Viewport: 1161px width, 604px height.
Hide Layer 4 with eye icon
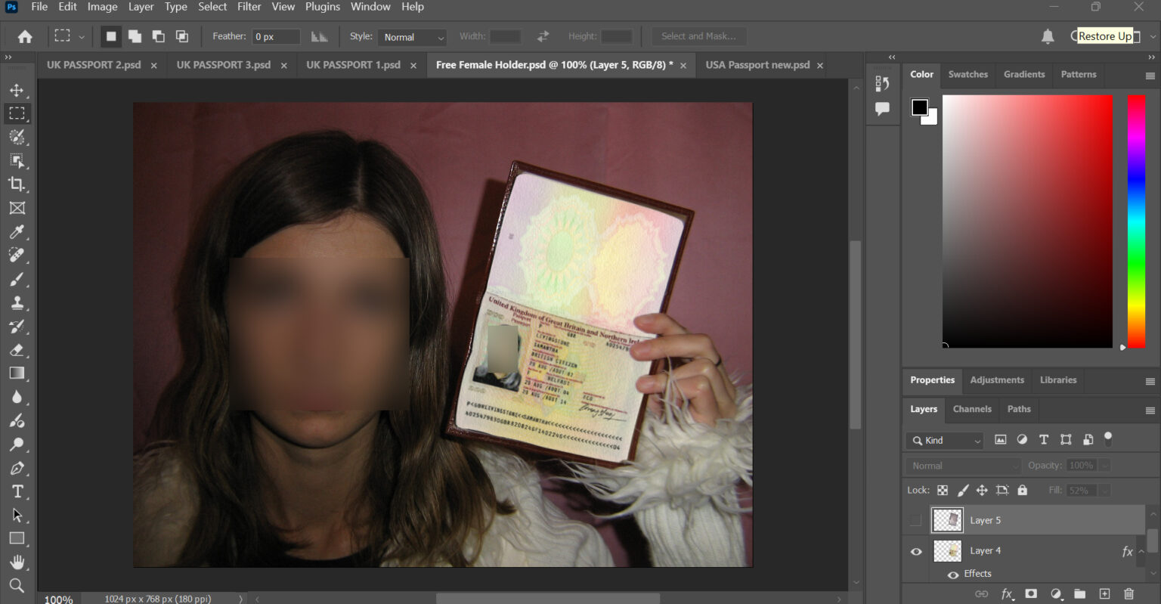tap(916, 551)
